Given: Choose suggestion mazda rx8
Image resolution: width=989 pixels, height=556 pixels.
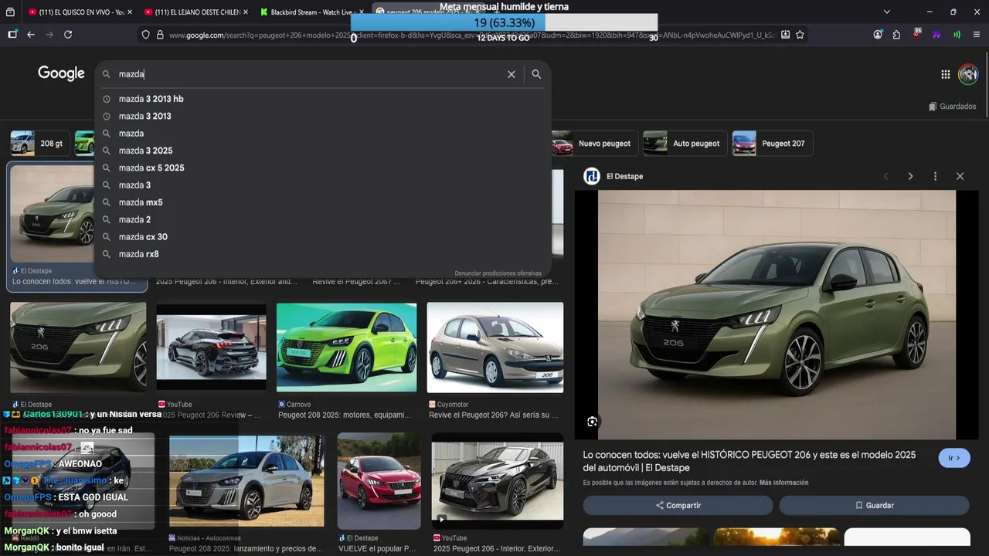Looking at the screenshot, I should tap(323, 254).
